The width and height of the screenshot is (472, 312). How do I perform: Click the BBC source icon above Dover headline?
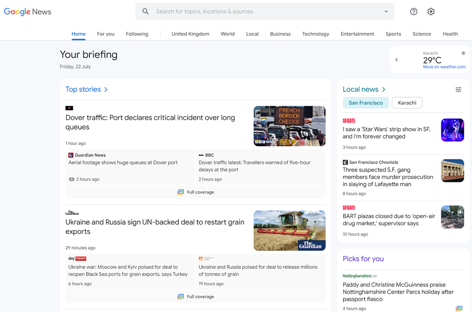[x=69, y=108]
